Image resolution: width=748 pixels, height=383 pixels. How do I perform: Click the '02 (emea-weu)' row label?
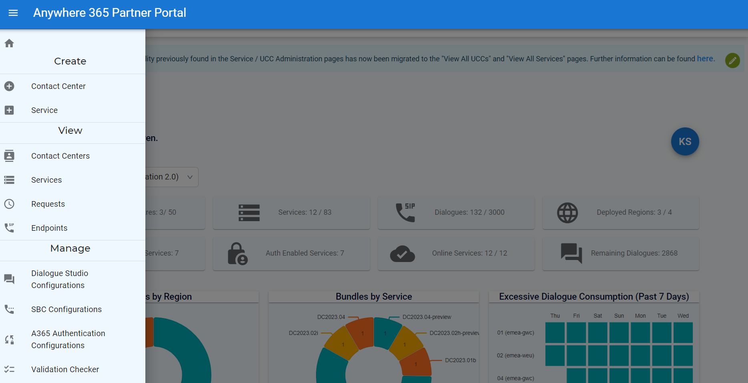516,355
